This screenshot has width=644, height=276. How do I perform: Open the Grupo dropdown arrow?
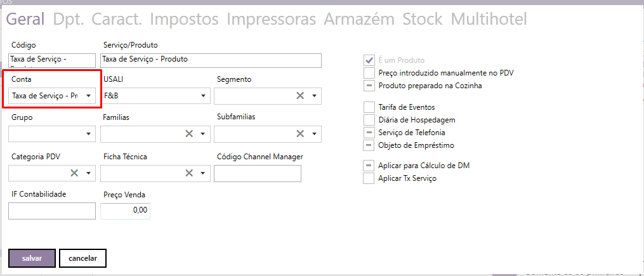click(x=89, y=135)
